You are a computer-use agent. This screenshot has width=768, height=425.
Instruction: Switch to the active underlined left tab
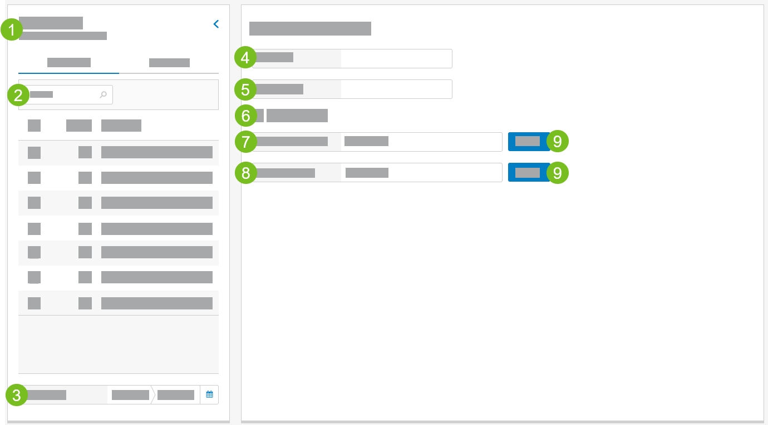[69, 63]
